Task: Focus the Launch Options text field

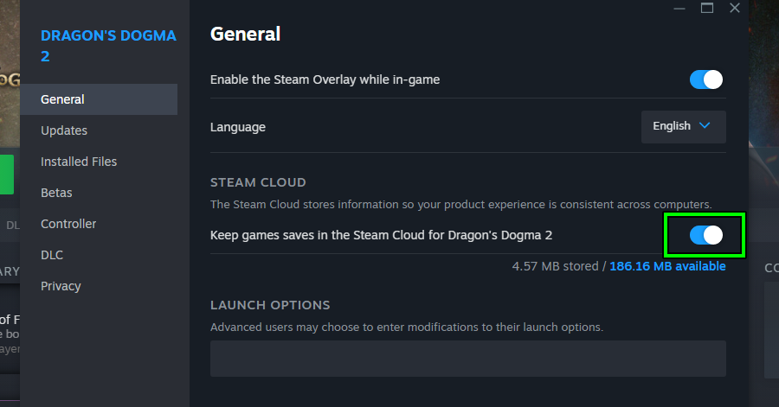Action: tap(467, 358)
